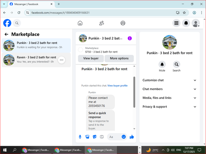Open the Windows Start menu
The image size is (206, 154).
click(5, 150)
